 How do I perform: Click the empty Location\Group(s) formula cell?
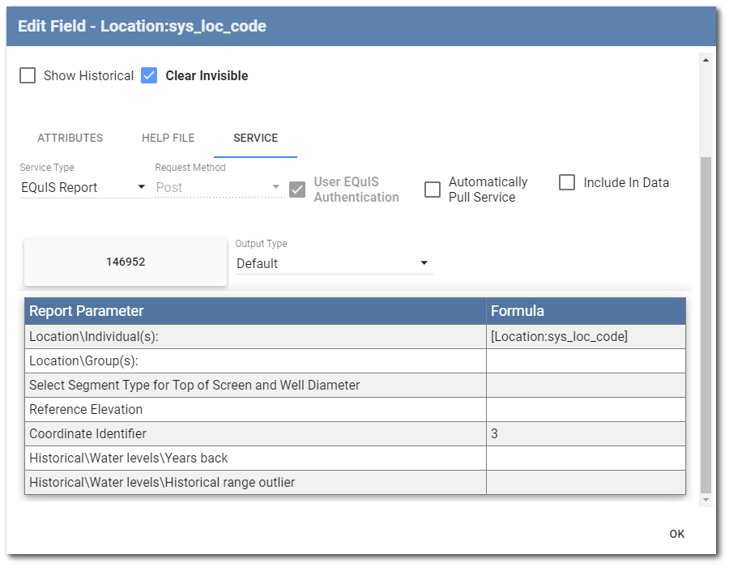tap(585, 360)
